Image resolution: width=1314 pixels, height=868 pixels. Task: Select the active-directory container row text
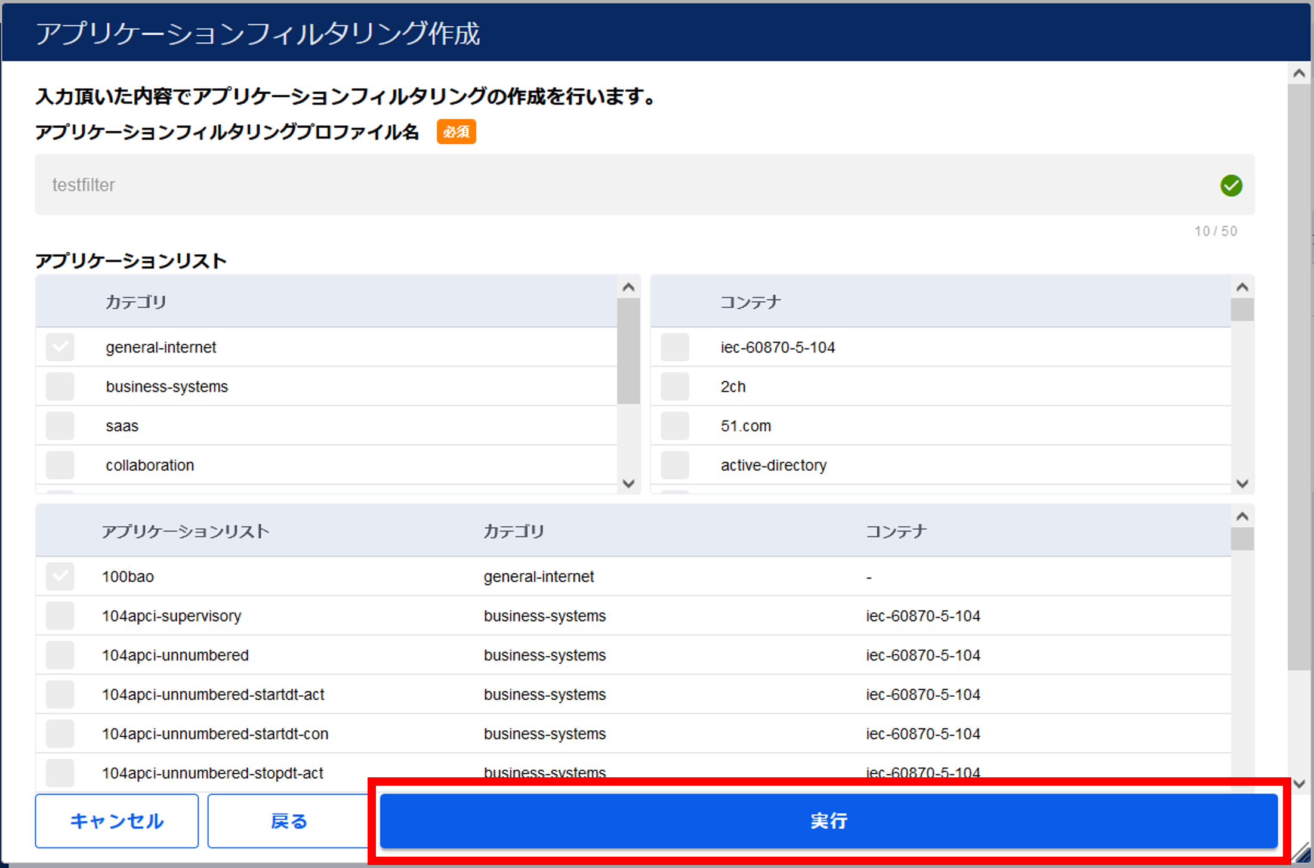(773, 465)
